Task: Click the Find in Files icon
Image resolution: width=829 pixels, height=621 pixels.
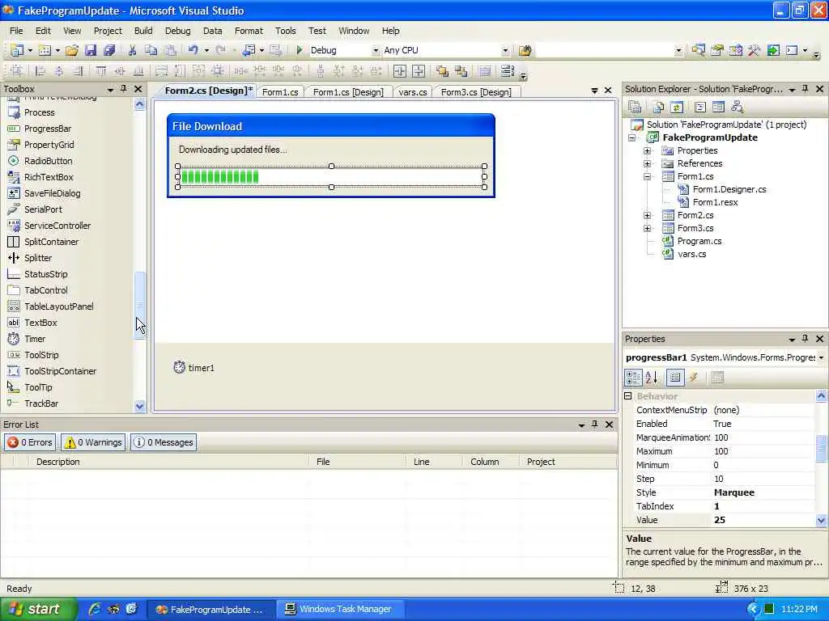Action: pos(525,50)
